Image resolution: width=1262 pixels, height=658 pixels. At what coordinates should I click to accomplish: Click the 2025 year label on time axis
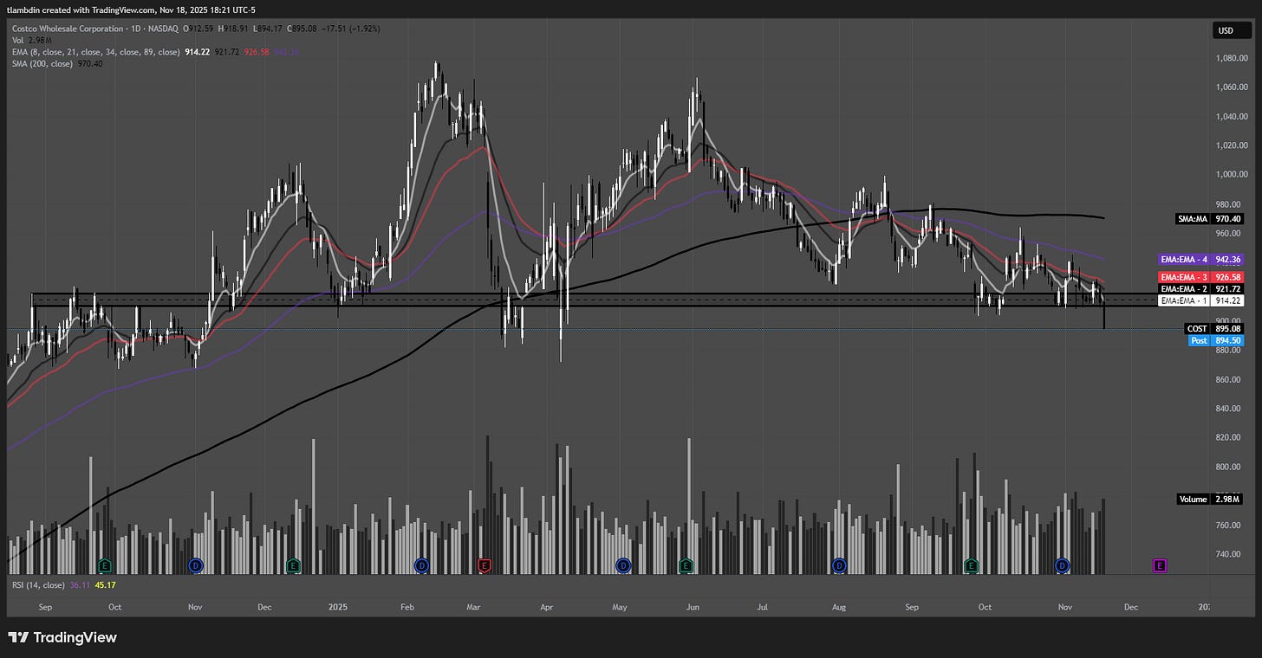(338, 608)
